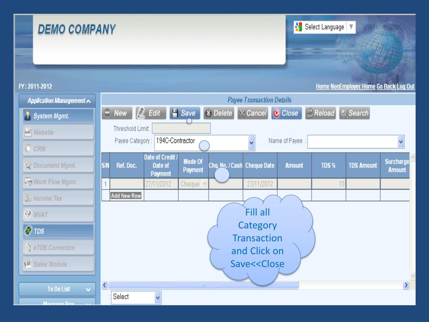Click the Threshold Limit field
Screen dimensions: 429x322
[x=181, y=128]
